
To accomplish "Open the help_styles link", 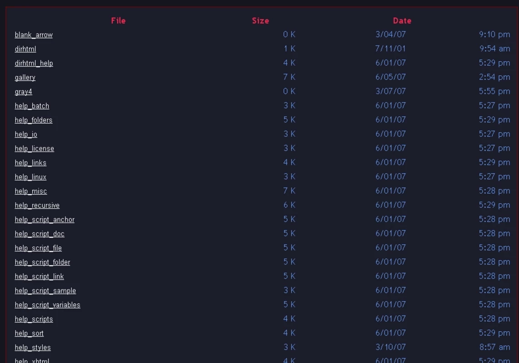I will click(x=33, y=348).
